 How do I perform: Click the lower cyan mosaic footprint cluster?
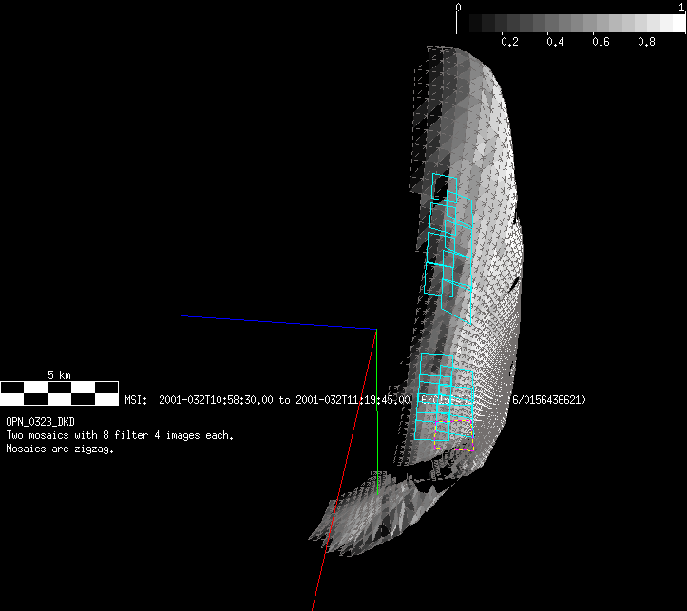(442, 397)
